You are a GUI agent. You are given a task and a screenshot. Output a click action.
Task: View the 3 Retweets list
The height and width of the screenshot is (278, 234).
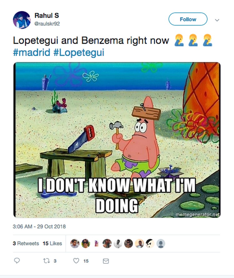tap(26, 244)
